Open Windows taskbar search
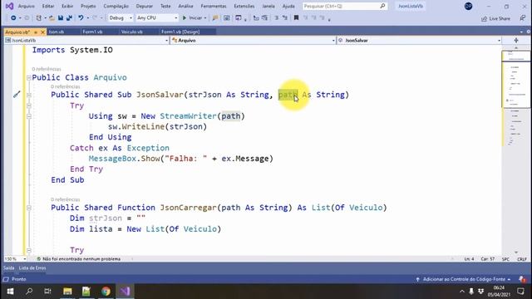 click(29, 292)
